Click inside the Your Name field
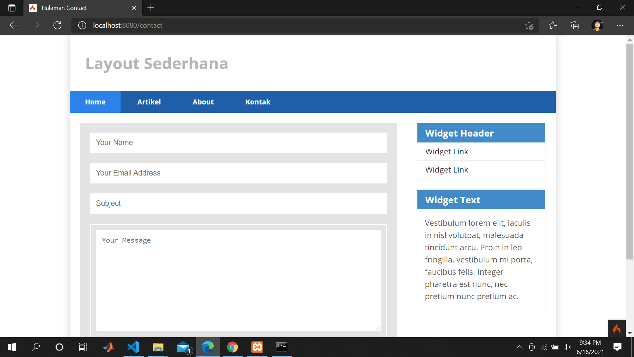This screenshot has width=634, height=357. click(238, 143)
